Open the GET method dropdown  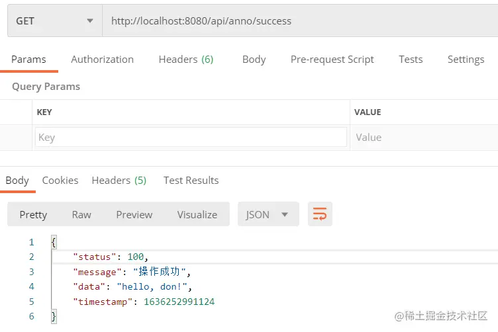[55, 21]
